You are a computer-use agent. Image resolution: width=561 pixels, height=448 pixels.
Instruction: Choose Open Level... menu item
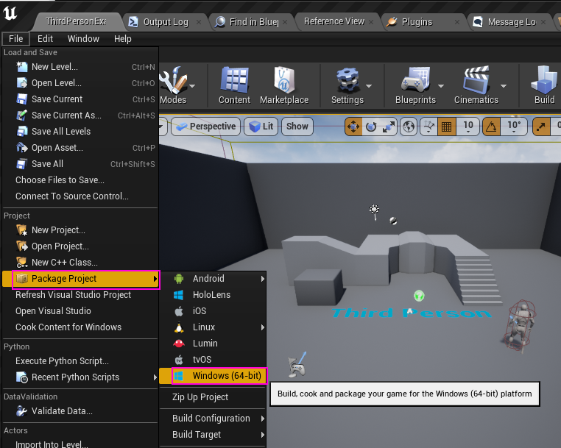[x=80, y=83]
